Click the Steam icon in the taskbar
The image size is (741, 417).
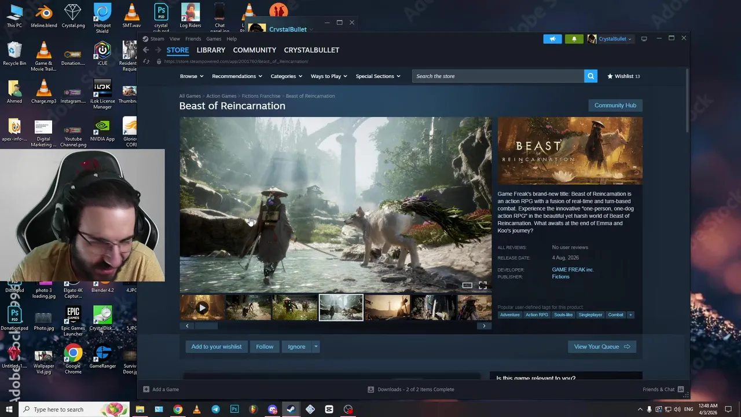[x=291, y=409]
